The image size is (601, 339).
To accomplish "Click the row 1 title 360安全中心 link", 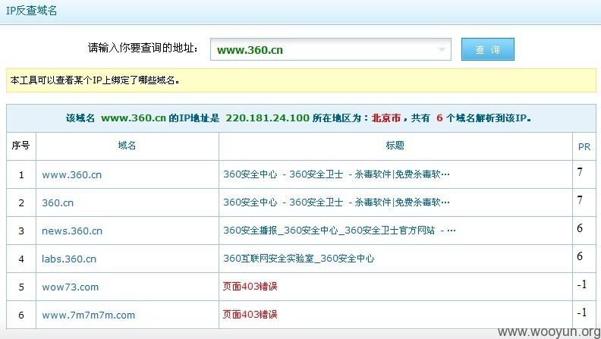I will pos(336,174).
